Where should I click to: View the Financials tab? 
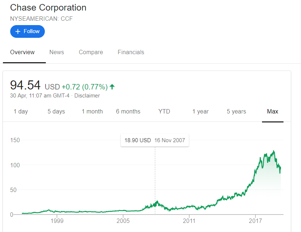coord(131,52)
